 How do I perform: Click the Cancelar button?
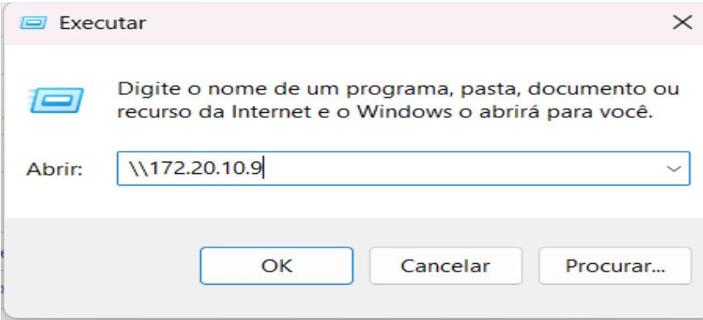coord(445,266)
